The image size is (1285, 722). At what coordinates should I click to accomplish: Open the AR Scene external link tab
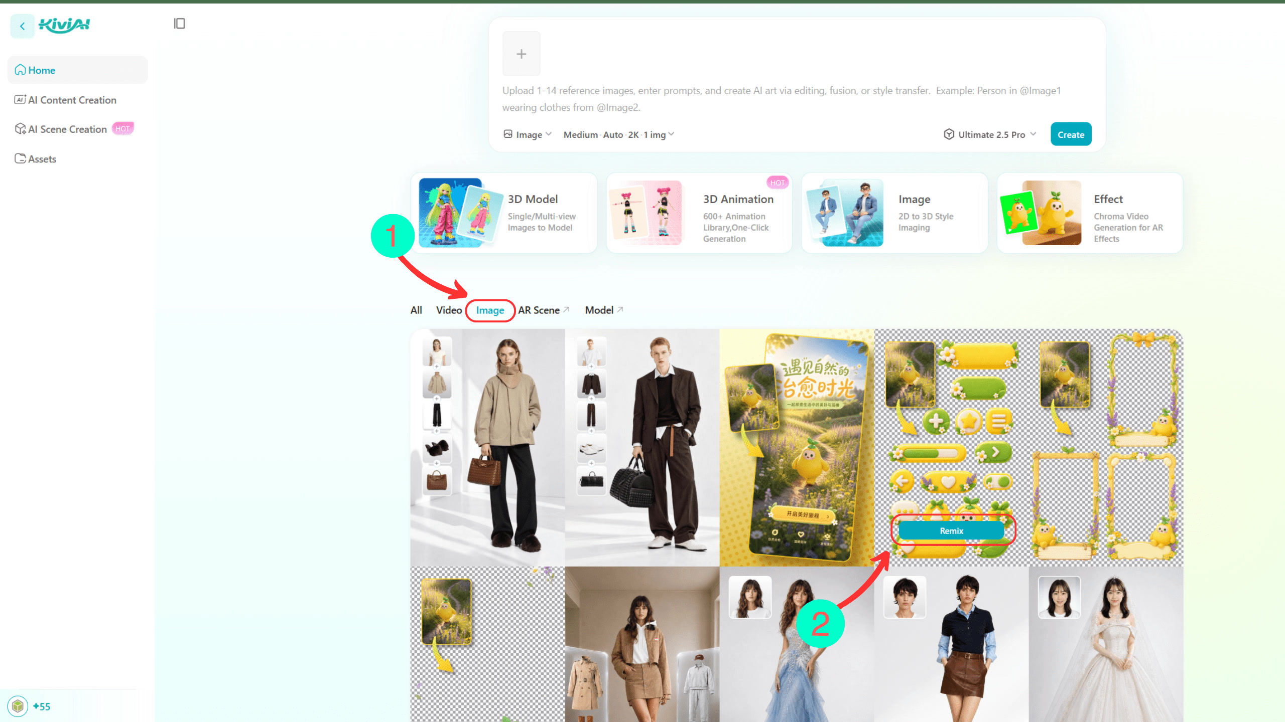(x=544, y=310)
